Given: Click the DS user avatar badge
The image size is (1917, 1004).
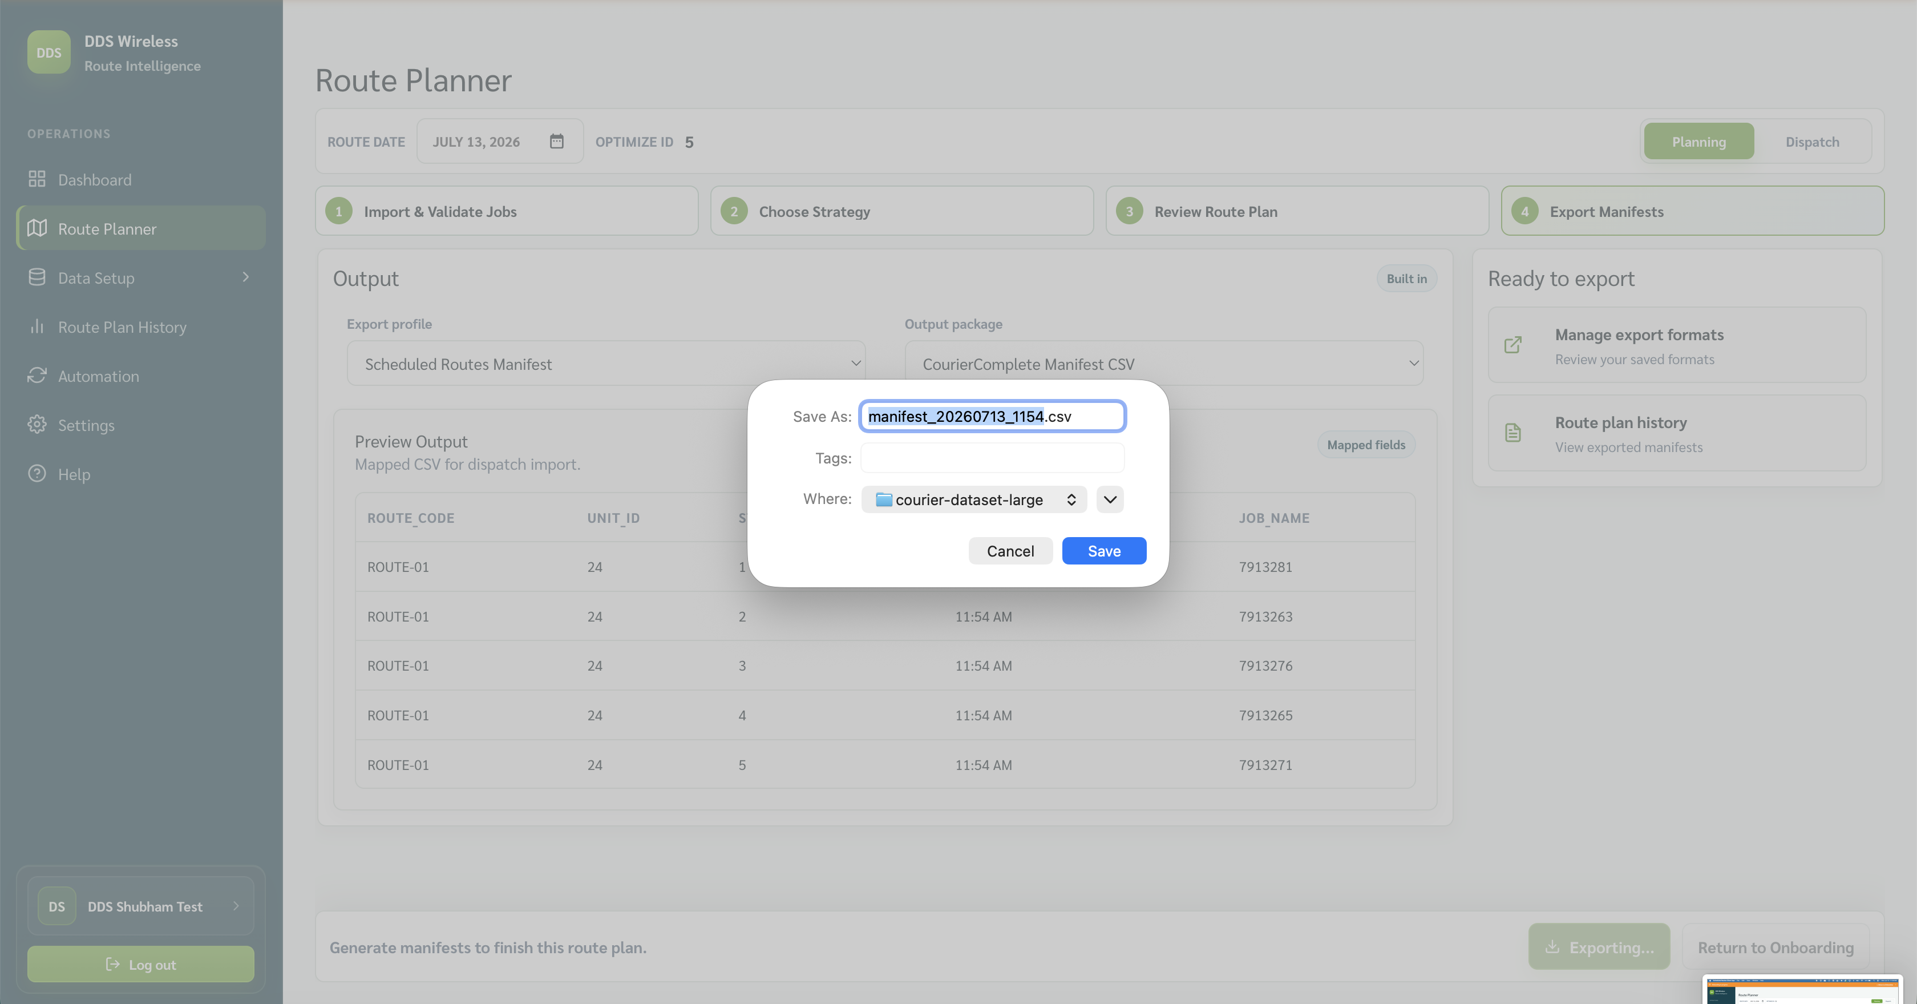Looking at the screenshot, I should pyautogui.click(x=56, y=906).
